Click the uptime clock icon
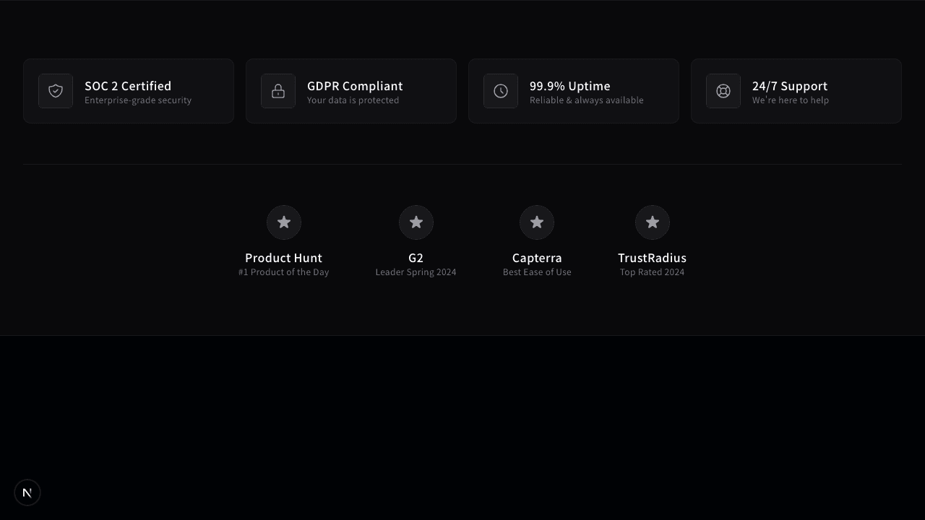Screen dimensions: 925x520 [x=501, y=91]
